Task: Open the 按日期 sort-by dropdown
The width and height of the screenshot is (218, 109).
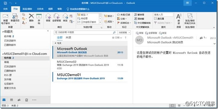Action: tap(117, 38)
